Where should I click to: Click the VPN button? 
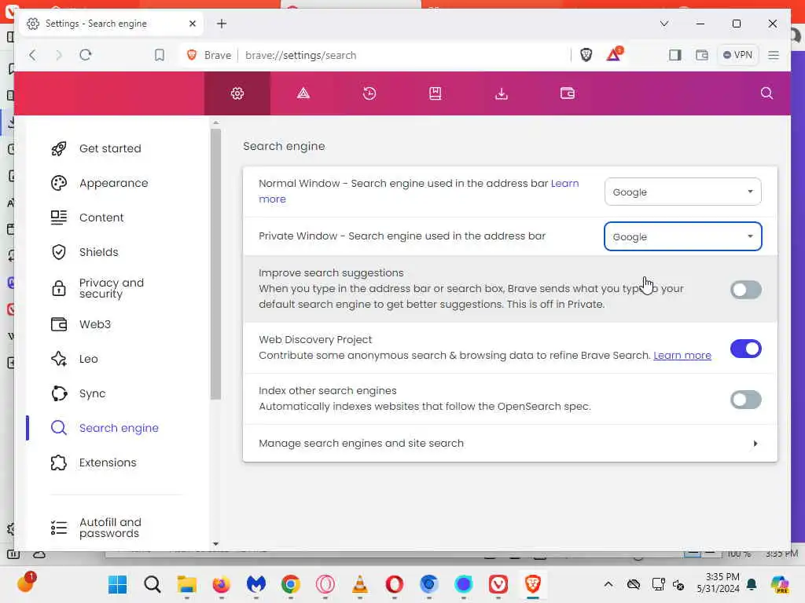737,55
